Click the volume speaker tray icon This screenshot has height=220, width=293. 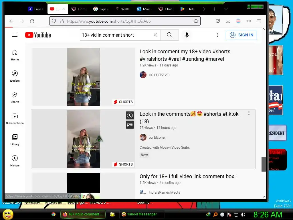[x=243, y=215]
